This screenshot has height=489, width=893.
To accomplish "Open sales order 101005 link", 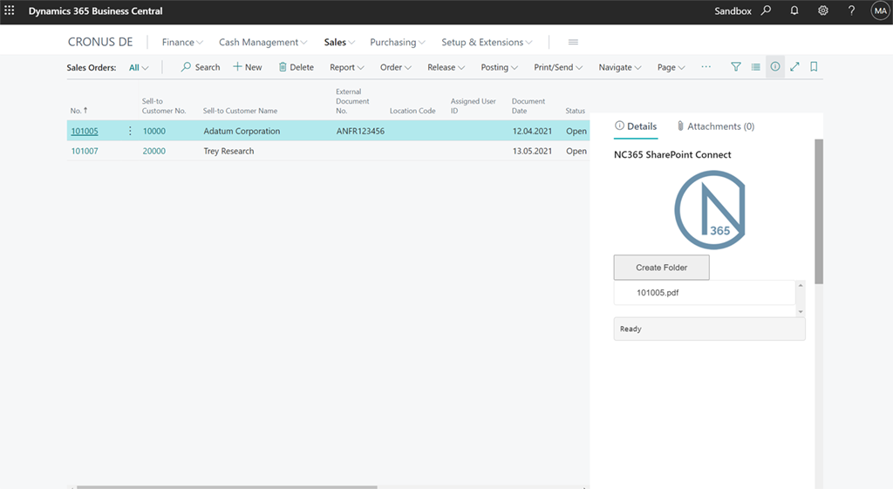I will pyautogui.click(x=85, y=131).
